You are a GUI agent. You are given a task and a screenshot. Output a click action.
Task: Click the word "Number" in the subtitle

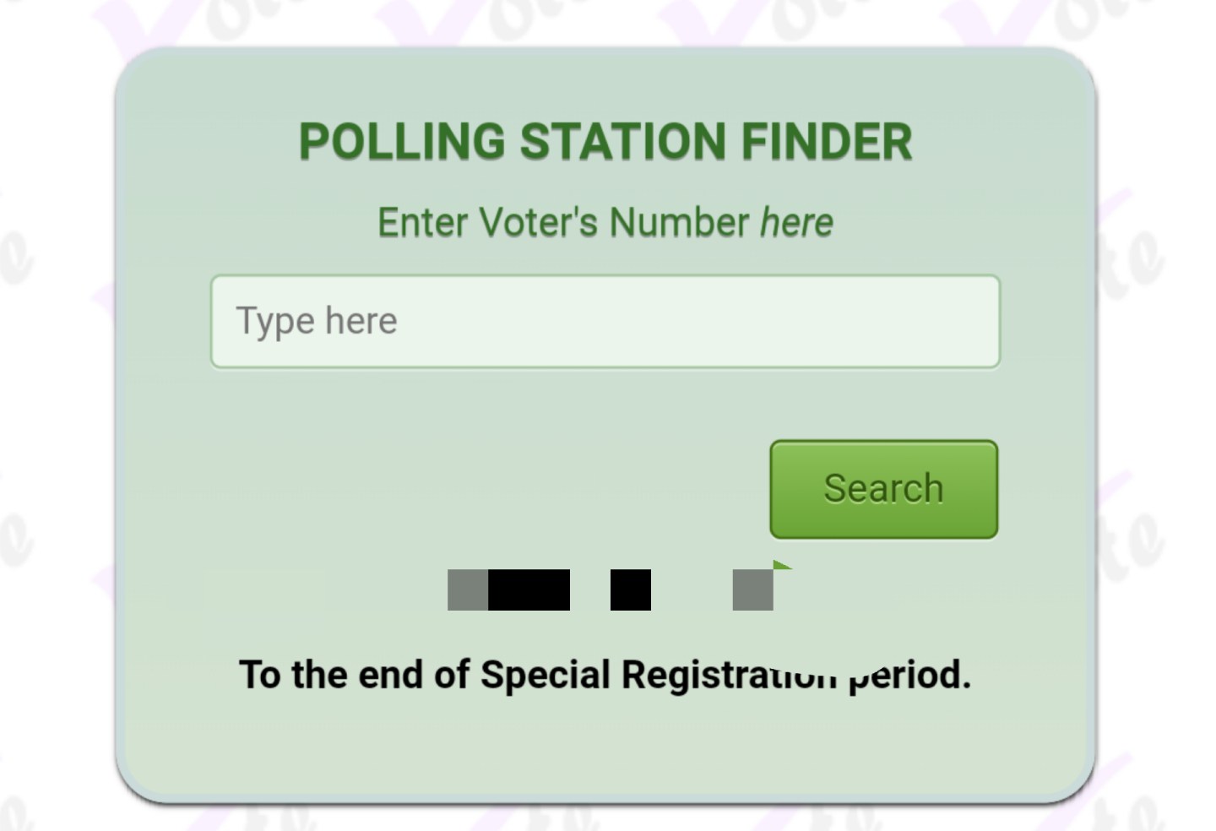click(x=679, y=223)
